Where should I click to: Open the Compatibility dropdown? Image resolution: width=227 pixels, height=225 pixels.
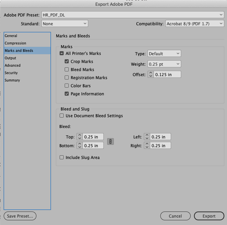[195, 24]
